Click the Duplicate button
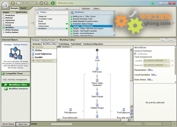This screenshot has width=177, height=127. tap(86, 8)
